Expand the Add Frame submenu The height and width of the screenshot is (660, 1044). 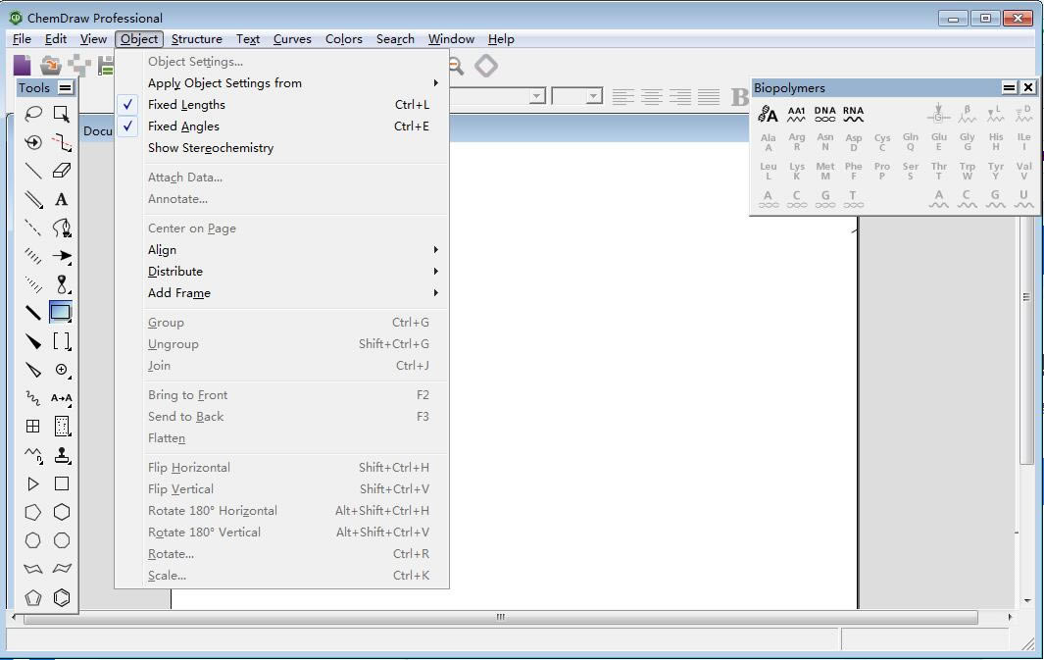(x=179, y=293)
